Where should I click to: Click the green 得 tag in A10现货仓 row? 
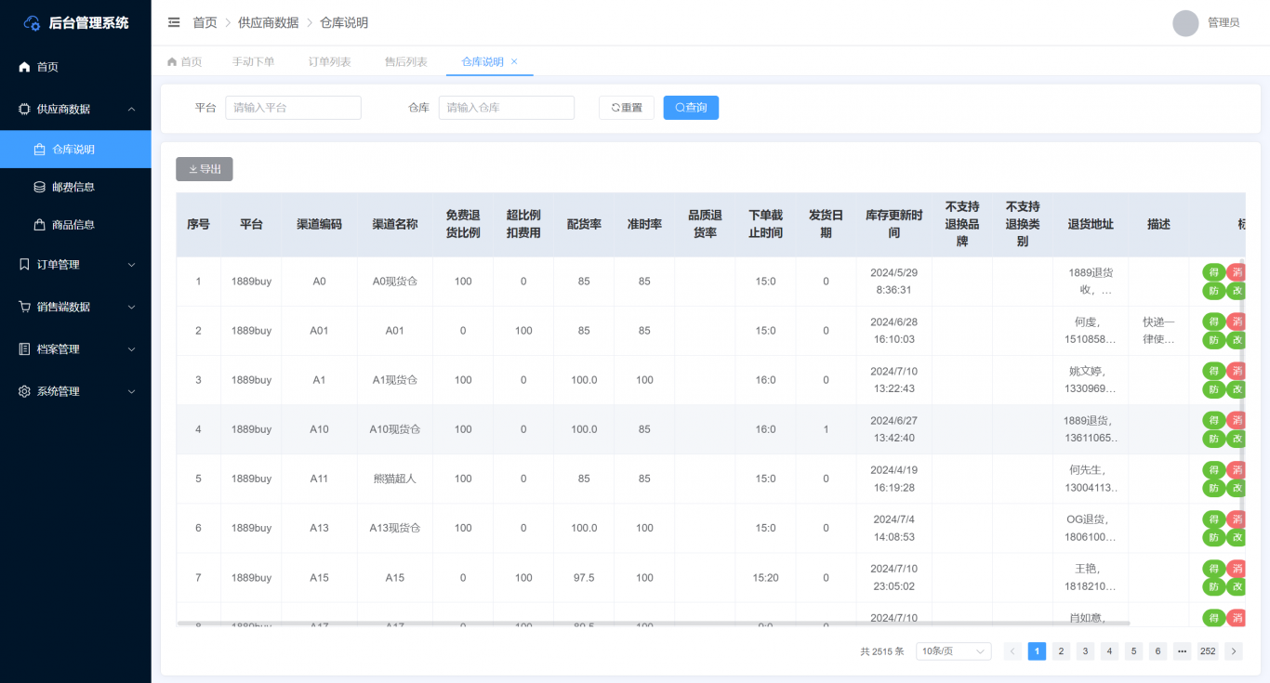click(x=1213, y=420)
